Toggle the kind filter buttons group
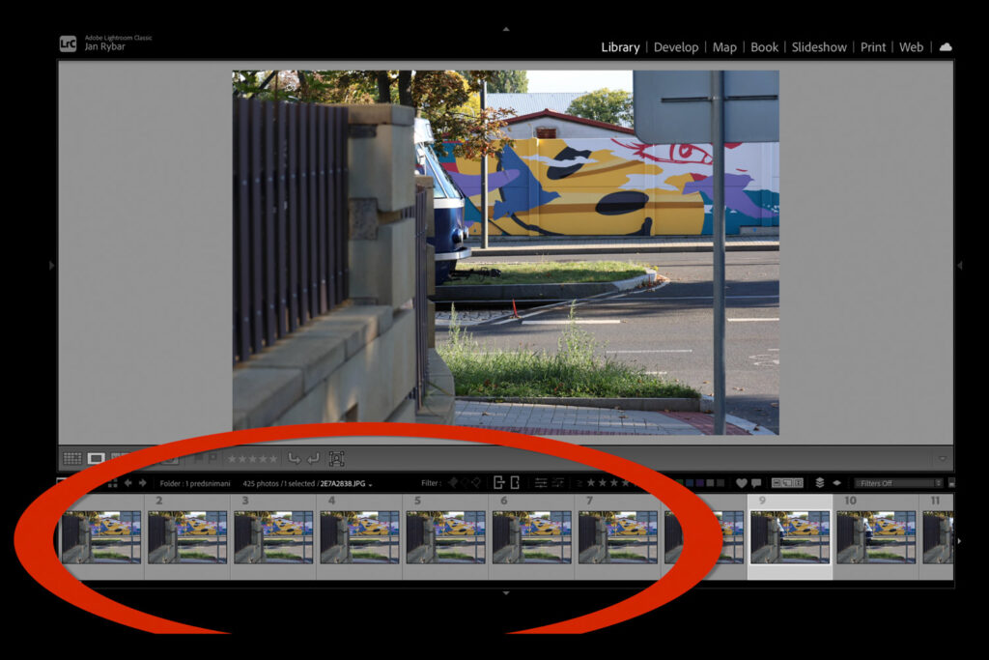 pos(788,483)
